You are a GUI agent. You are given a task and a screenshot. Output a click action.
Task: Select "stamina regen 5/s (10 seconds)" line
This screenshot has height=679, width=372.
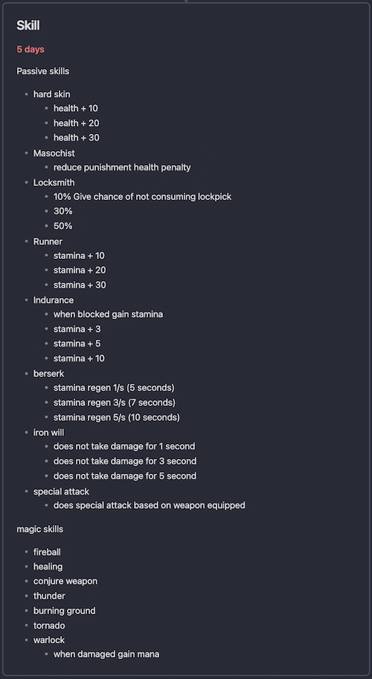(x=117, y=417)
